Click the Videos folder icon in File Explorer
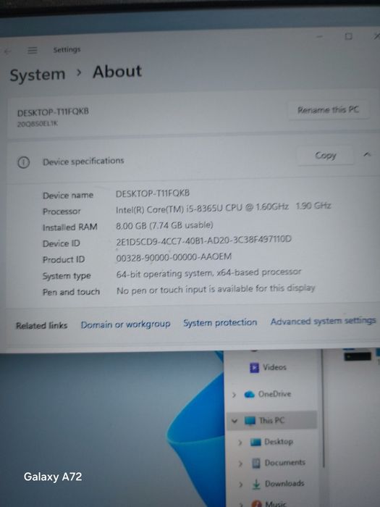 (x=254, y=368)
